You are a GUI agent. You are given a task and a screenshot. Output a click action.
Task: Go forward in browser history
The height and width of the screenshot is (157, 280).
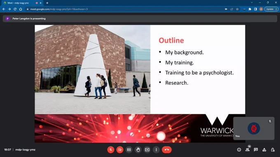coord(9,9)
